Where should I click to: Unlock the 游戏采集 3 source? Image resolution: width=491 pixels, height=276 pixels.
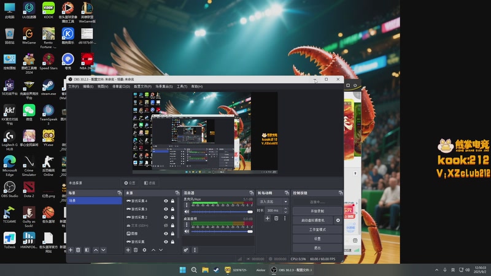[172, 209]
